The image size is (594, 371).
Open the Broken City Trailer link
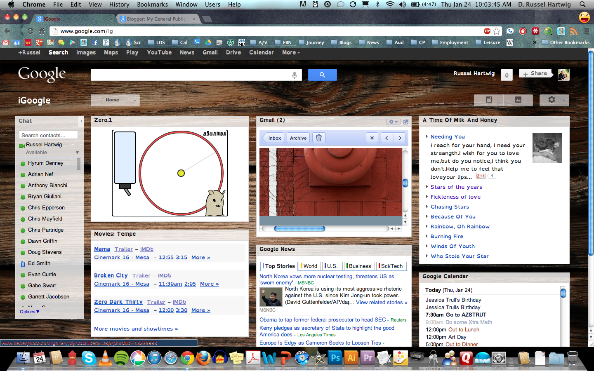(141, 276)
